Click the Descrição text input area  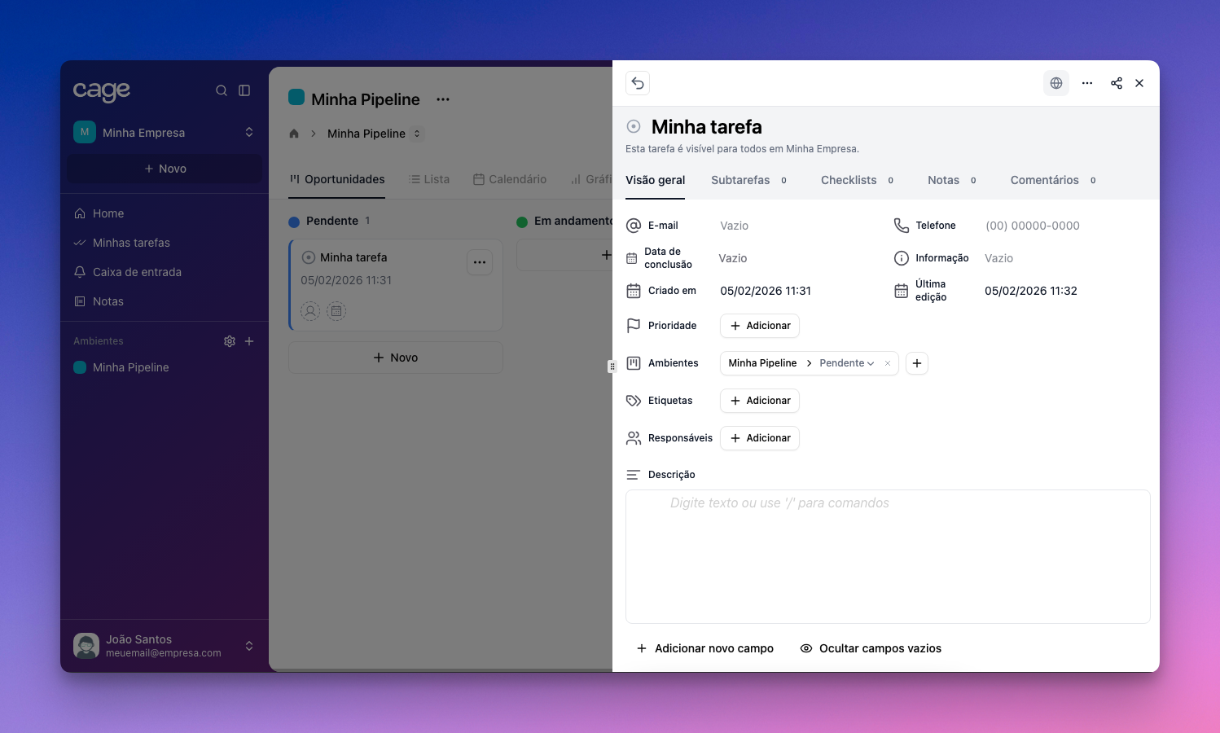[888, 556]
